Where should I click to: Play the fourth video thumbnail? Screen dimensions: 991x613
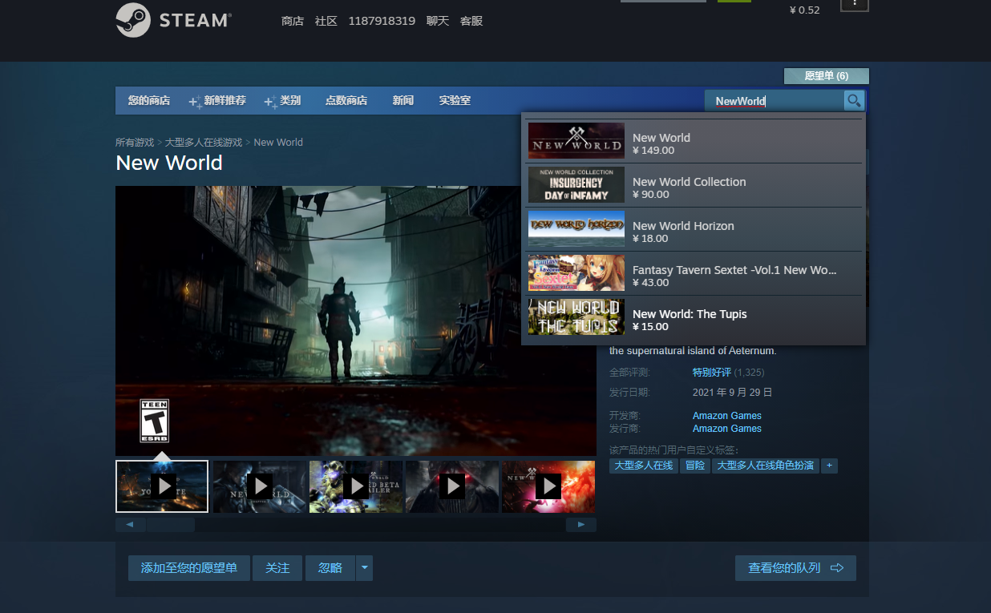coord(452,486)
